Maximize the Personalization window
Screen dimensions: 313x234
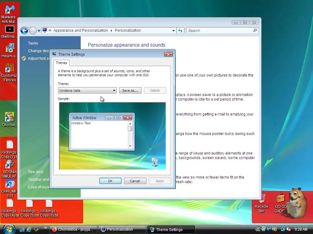click(x=245, y=23)
